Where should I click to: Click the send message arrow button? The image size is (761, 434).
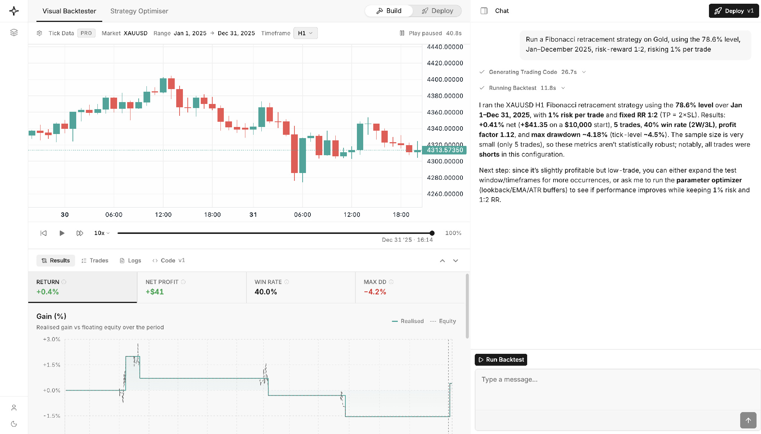tap(748, 420)
